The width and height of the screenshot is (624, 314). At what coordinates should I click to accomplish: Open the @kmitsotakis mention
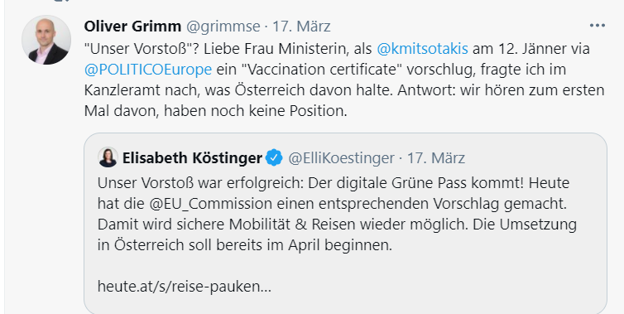422,49
